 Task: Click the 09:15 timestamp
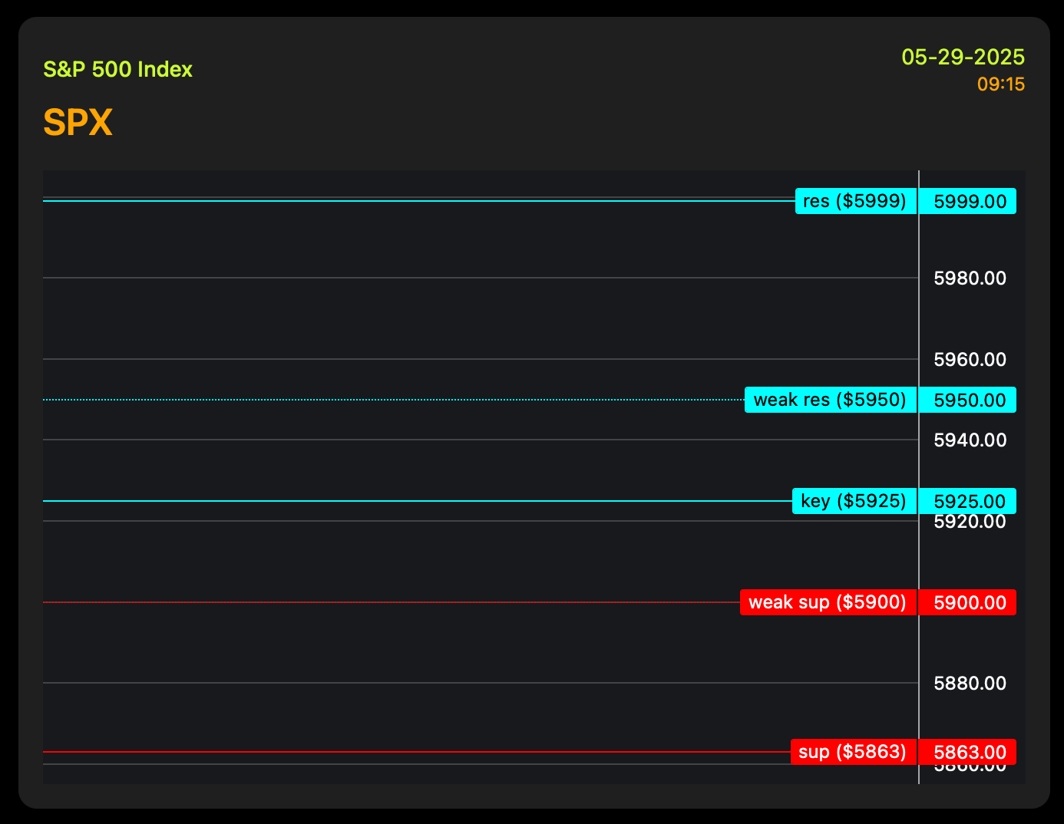point(1001,84)
